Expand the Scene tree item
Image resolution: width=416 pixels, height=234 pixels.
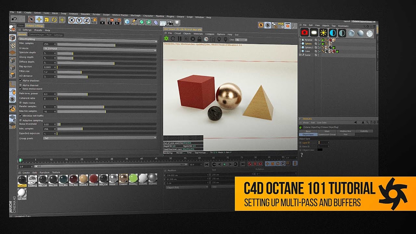coord(300,55)
